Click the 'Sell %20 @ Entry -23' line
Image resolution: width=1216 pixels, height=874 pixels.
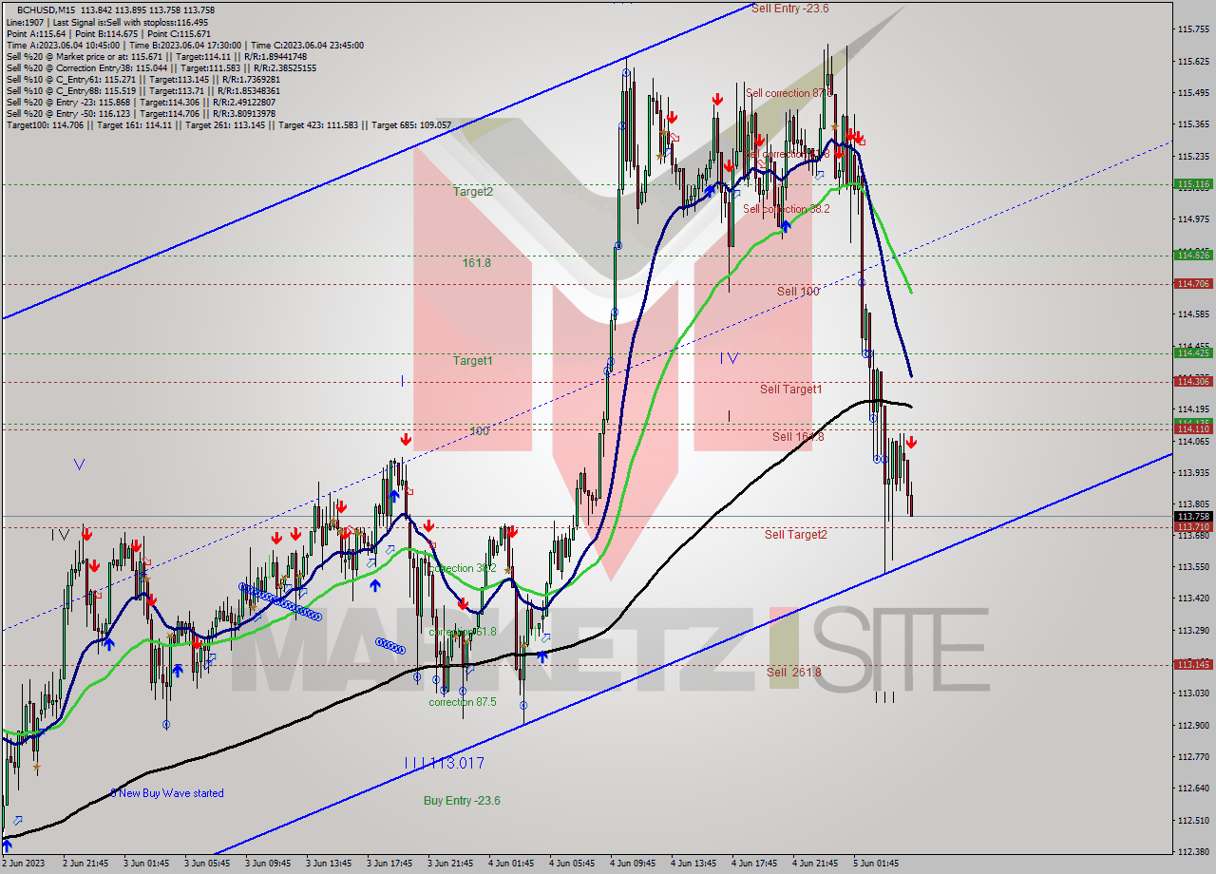click(141, 103)
